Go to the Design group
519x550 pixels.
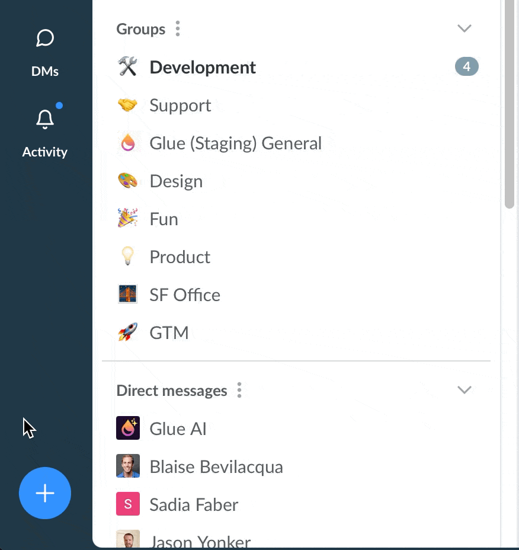176,181
